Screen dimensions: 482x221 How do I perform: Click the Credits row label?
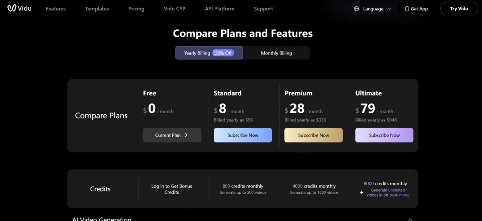point(100,189)
